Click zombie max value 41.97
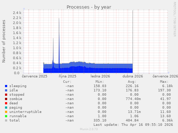 click(x=165, y=99)
